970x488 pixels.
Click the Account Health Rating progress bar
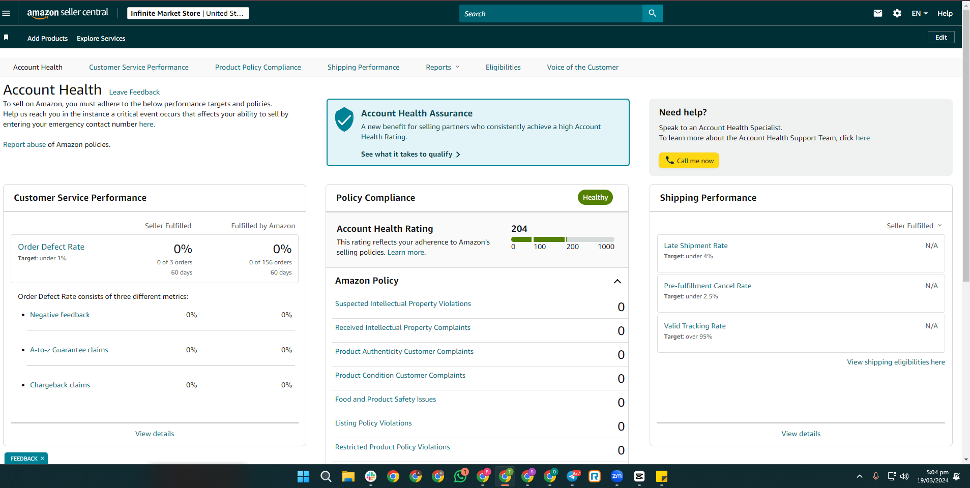click(563, 239)
